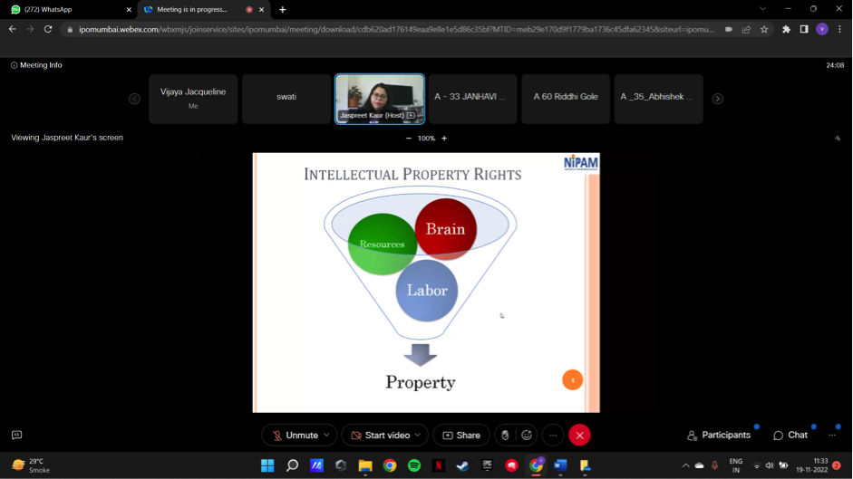The image size is (853, 479).
Task: Click the gesture recognition hand icon
Action: [505, 436]
